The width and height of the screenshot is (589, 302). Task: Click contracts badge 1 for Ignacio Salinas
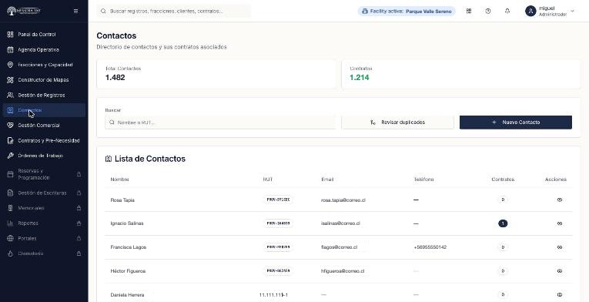pos(503,223)
